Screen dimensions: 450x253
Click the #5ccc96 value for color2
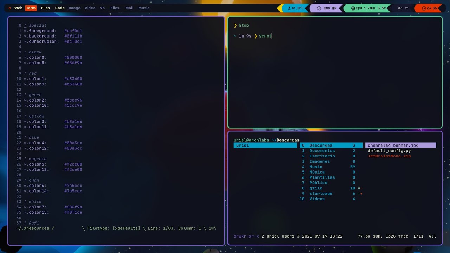point(73,100)
